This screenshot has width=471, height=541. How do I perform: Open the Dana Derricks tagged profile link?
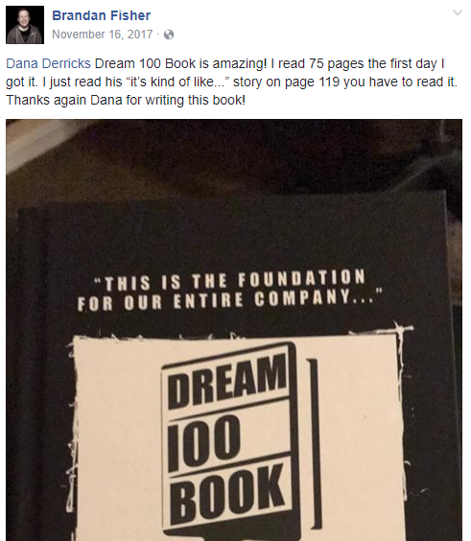click(48, 64)
